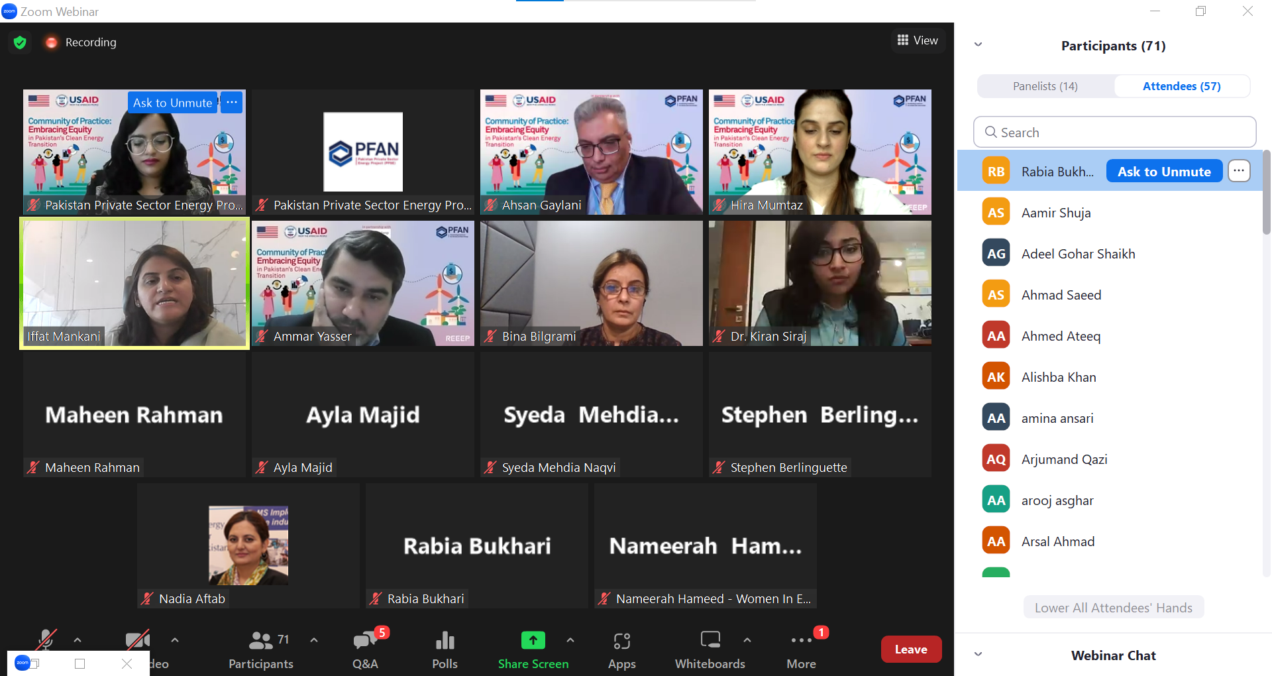Click the green encryption shield icon
This screenshot has width=1272, height=676.
[x=20, y=42]
